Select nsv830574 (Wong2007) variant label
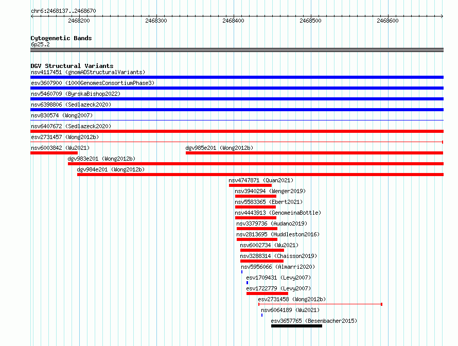Viewport: 458px width, 346px height. [62, 115]
